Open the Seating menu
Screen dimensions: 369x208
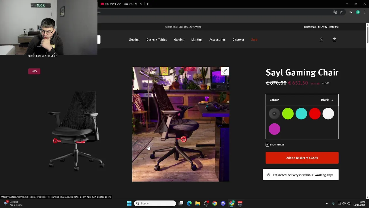(x=134, y=40)
